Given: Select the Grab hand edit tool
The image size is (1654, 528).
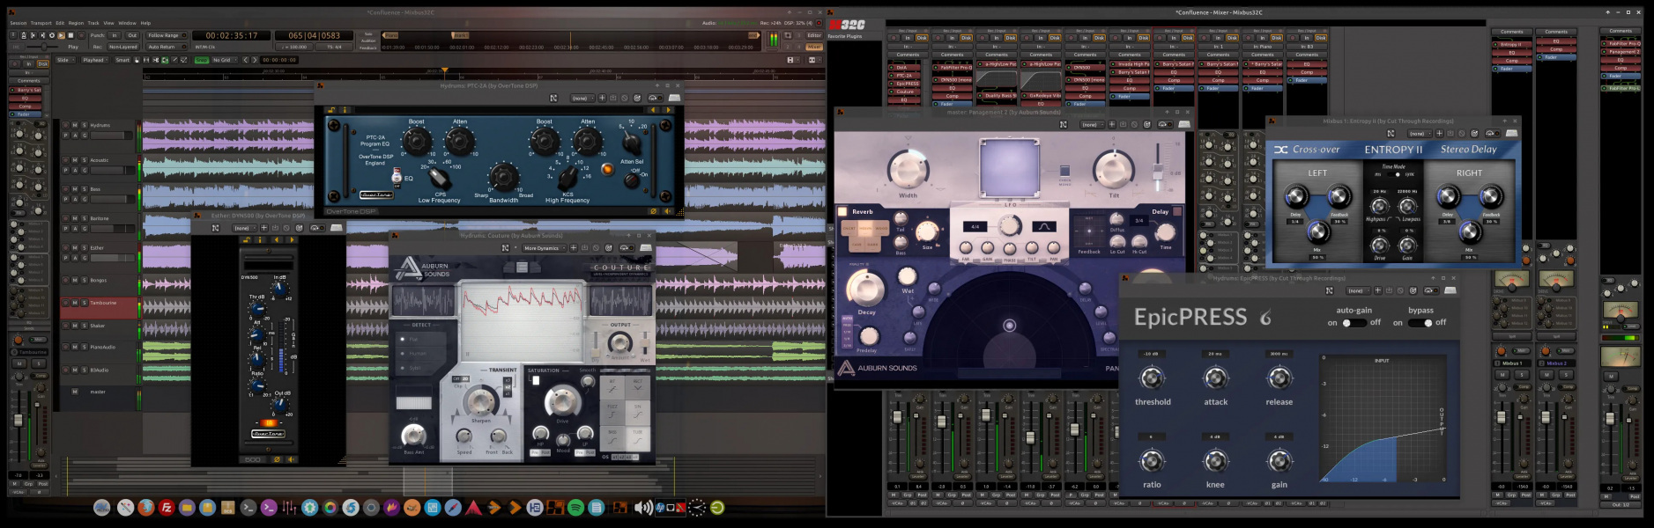Looking at the screenshot, I should pyautogui.click(x=137, y=60).
